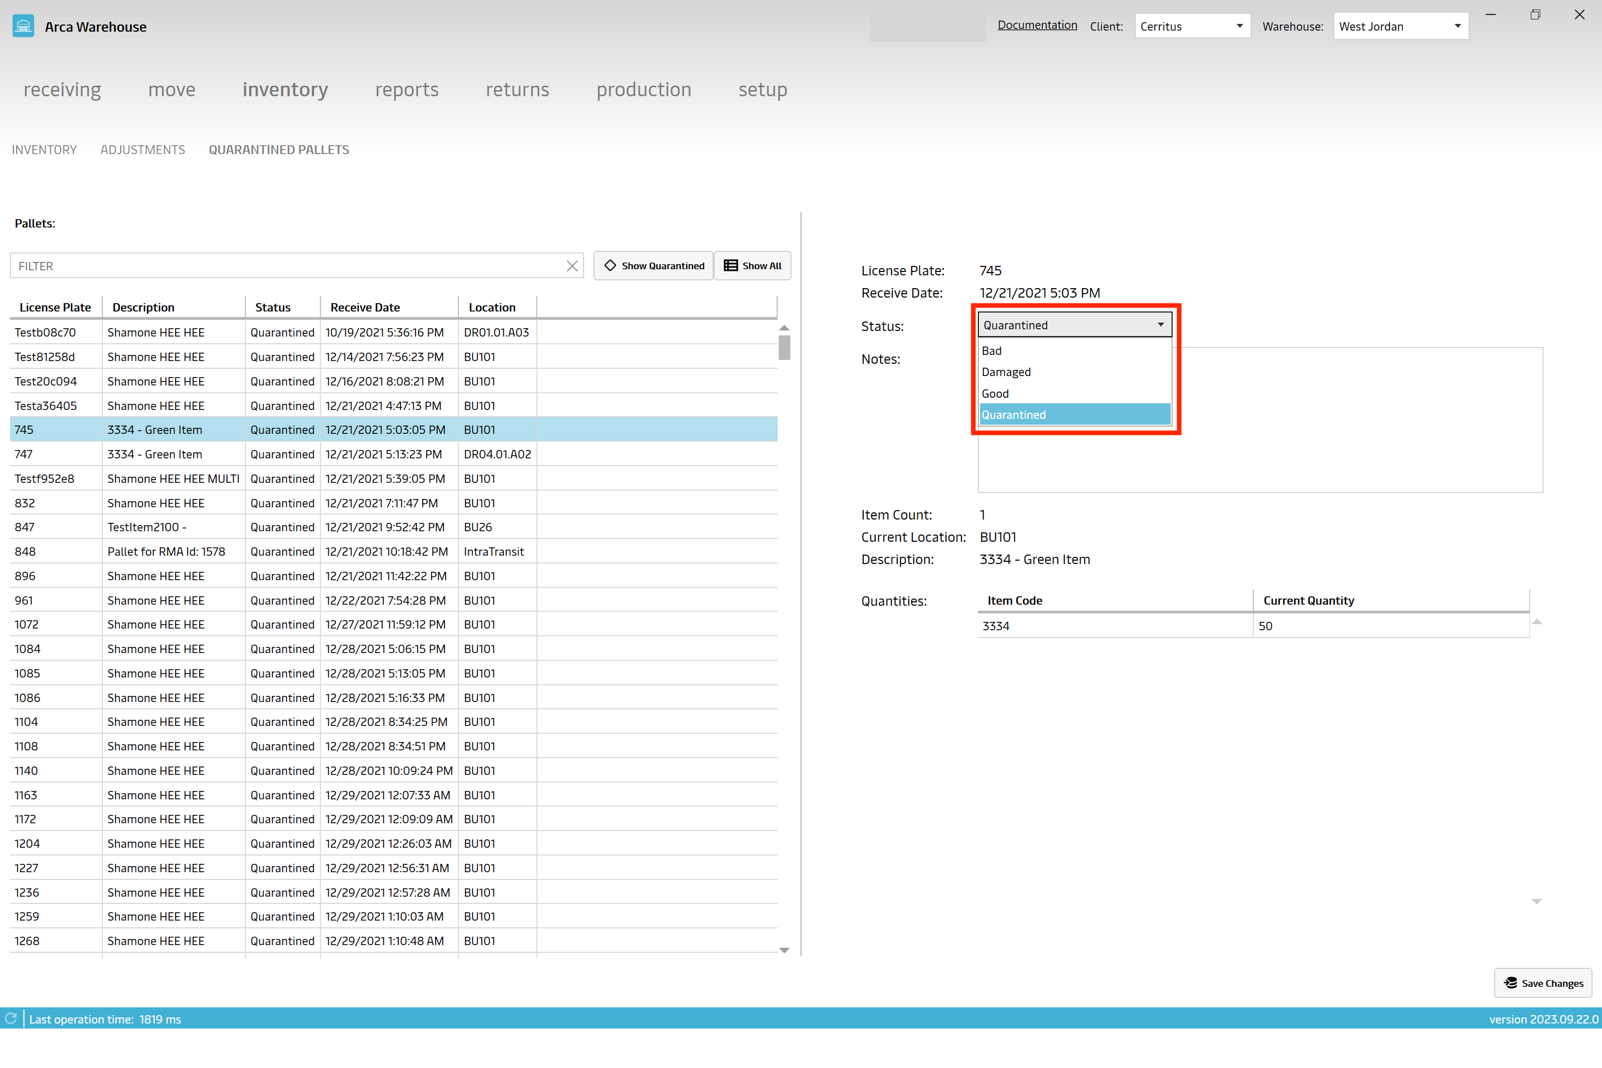Image resolution: width=1602 pixels, height=1068 pixels.
Task: Click the Save Changes button
Action: [1542, 983]
